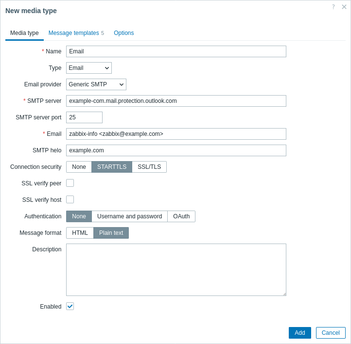
Task: Set connection security to None
Action: (79, 167)
